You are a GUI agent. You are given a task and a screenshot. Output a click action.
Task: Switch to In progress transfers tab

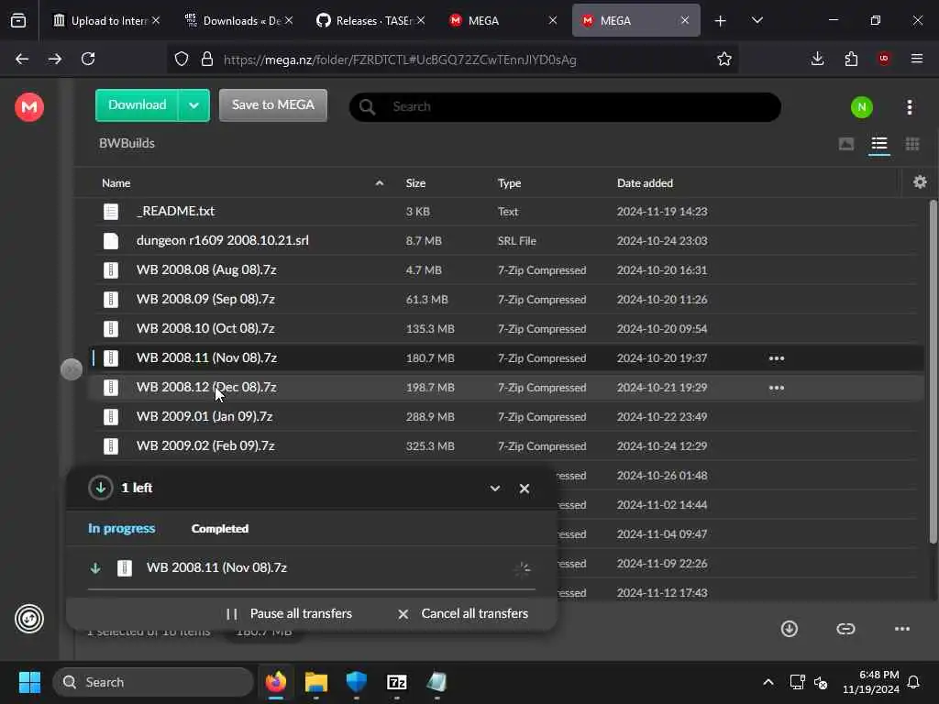pos(122,529)
